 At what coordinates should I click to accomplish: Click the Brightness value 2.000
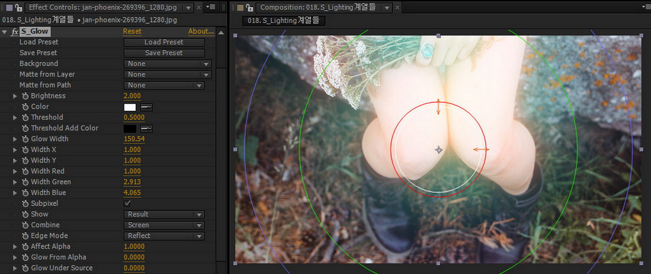click(x=132, y=96)
